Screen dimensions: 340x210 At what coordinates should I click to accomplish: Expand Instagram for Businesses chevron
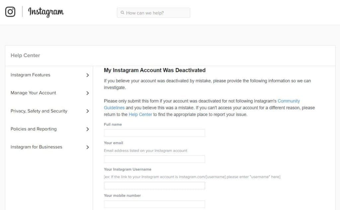point(88,147)
